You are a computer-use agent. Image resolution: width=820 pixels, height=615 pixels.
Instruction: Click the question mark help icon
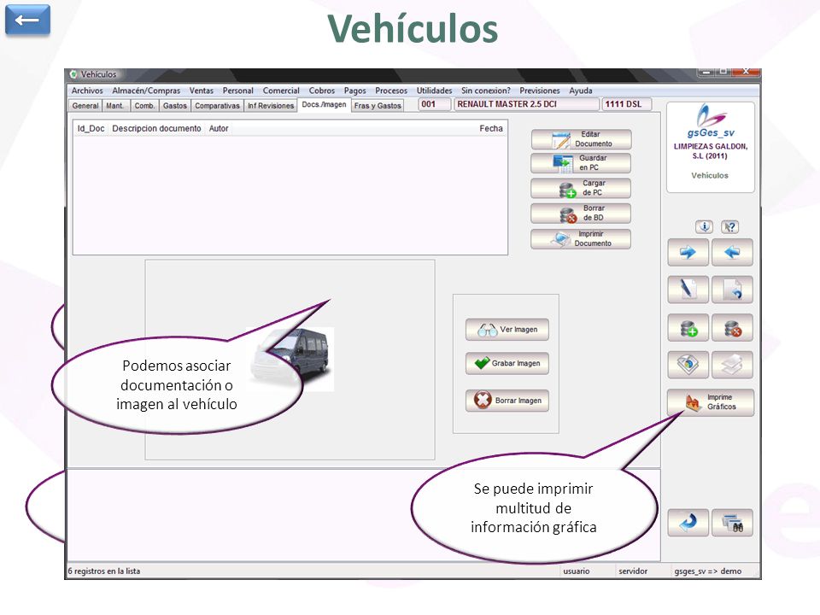(x=730, y=226)
